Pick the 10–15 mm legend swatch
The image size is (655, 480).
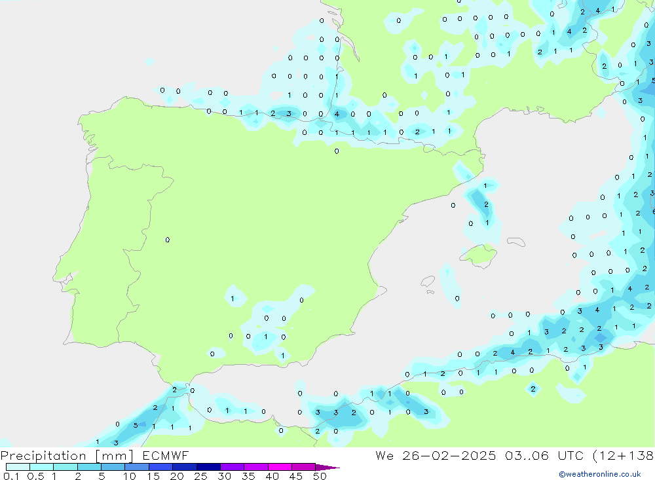point(137,467)
